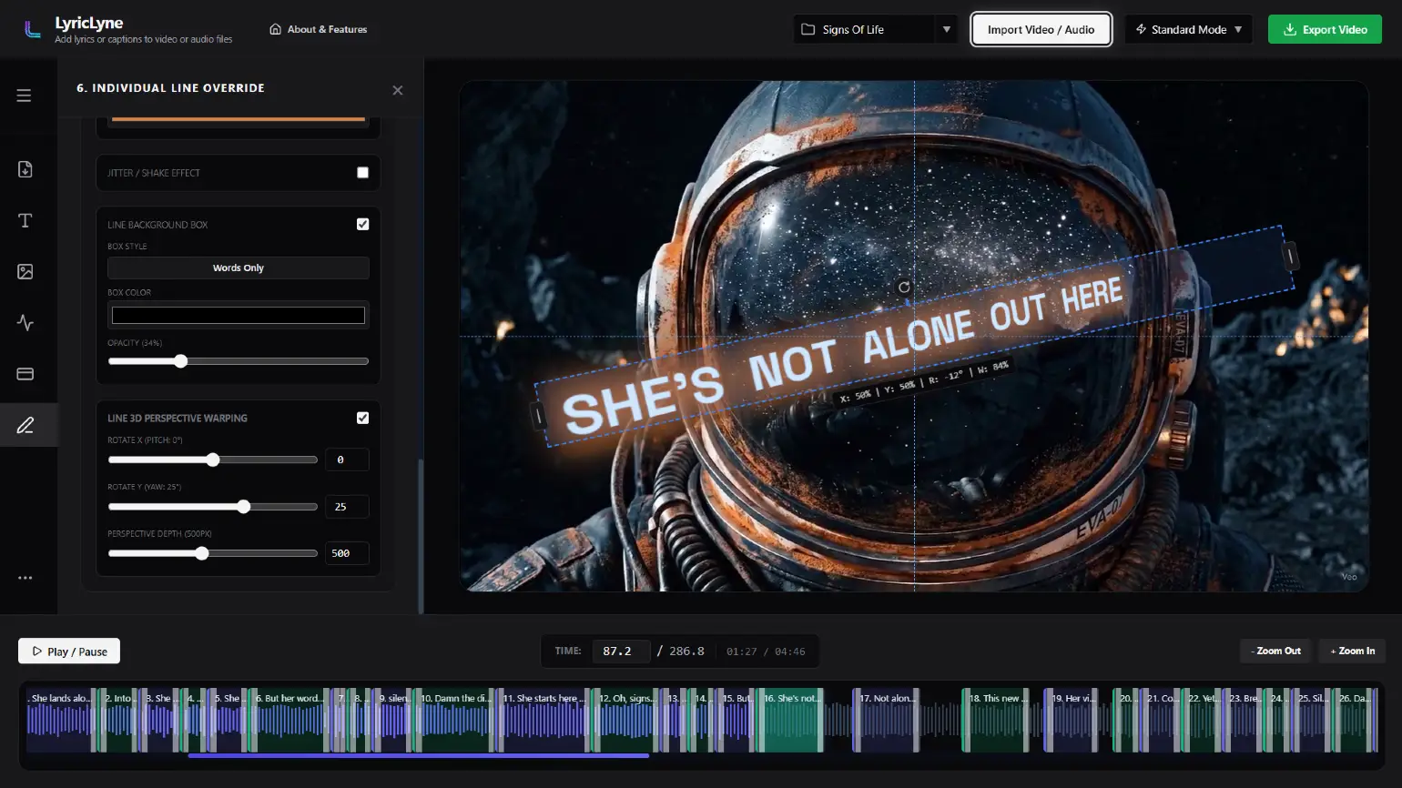Image resolution: width=1402 pixels, height=788 pixels.
Task: Click the total duration 286.8 text
Action: (686, 652)
